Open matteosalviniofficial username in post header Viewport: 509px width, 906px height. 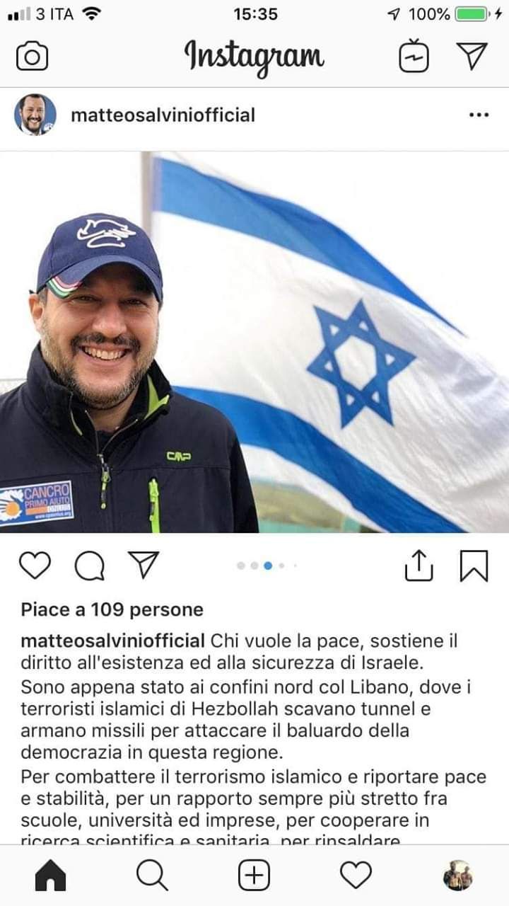point(163,115)
